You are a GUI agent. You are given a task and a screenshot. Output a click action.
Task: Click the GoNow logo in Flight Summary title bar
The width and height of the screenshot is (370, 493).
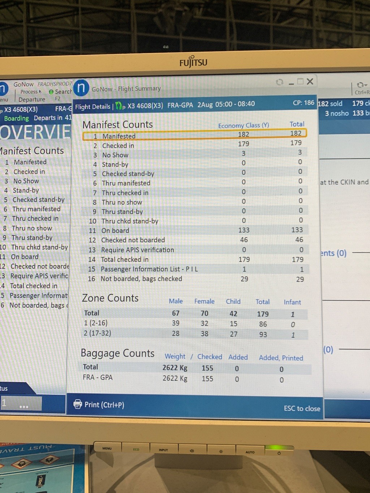point(81,88)
